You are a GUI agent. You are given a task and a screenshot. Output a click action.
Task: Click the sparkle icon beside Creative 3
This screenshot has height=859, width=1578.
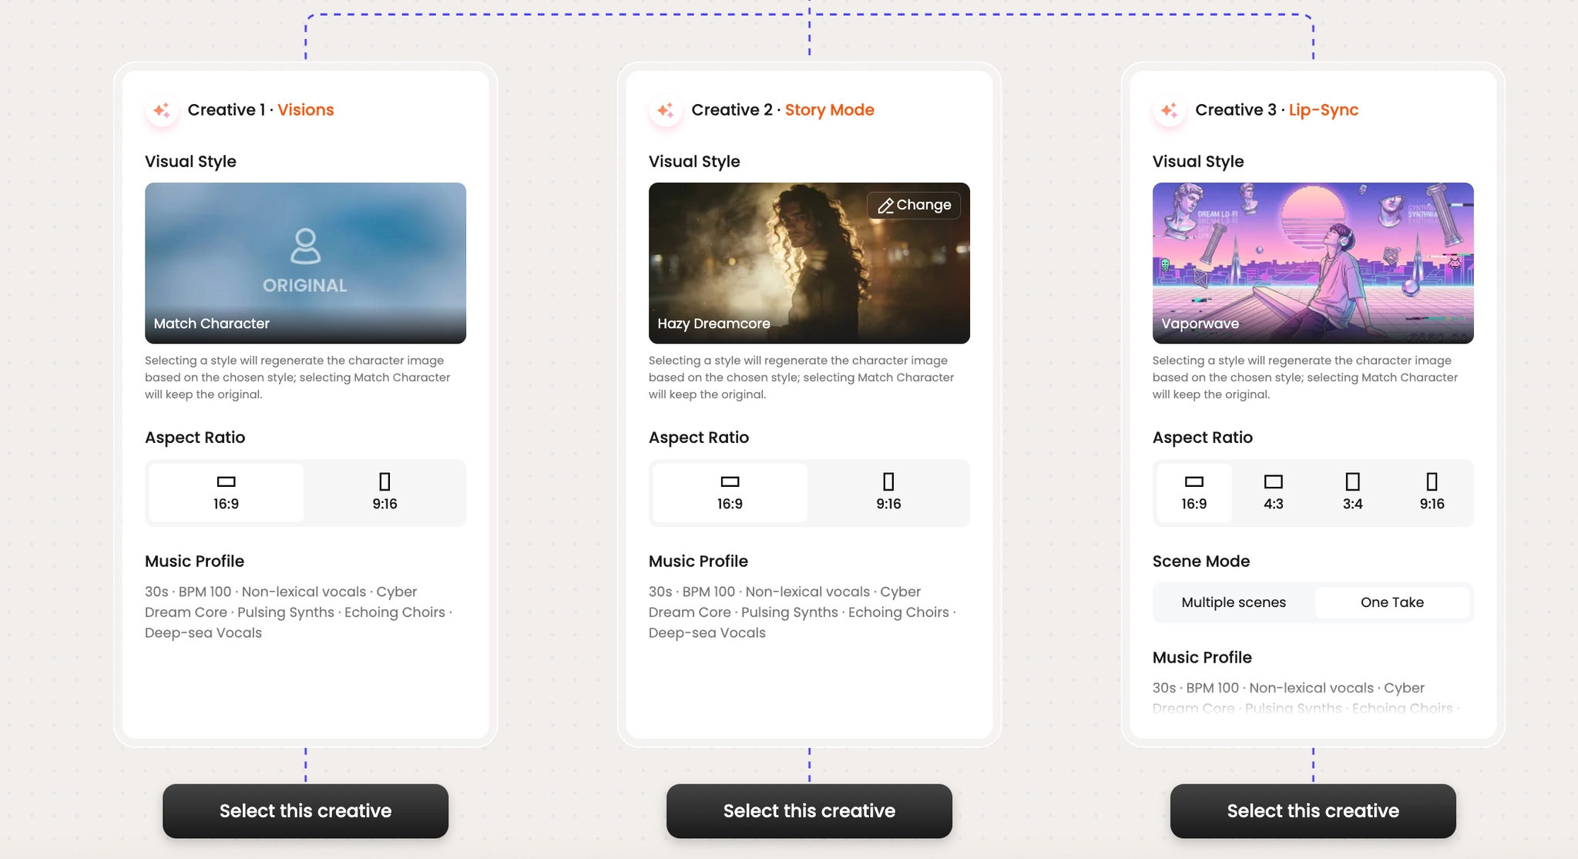(1170, 110)
